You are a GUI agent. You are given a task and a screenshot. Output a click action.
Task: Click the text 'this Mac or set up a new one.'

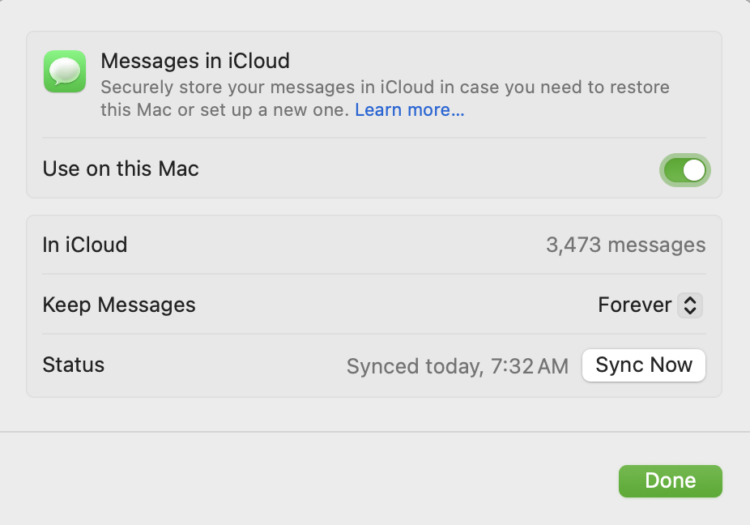[224, 110]
